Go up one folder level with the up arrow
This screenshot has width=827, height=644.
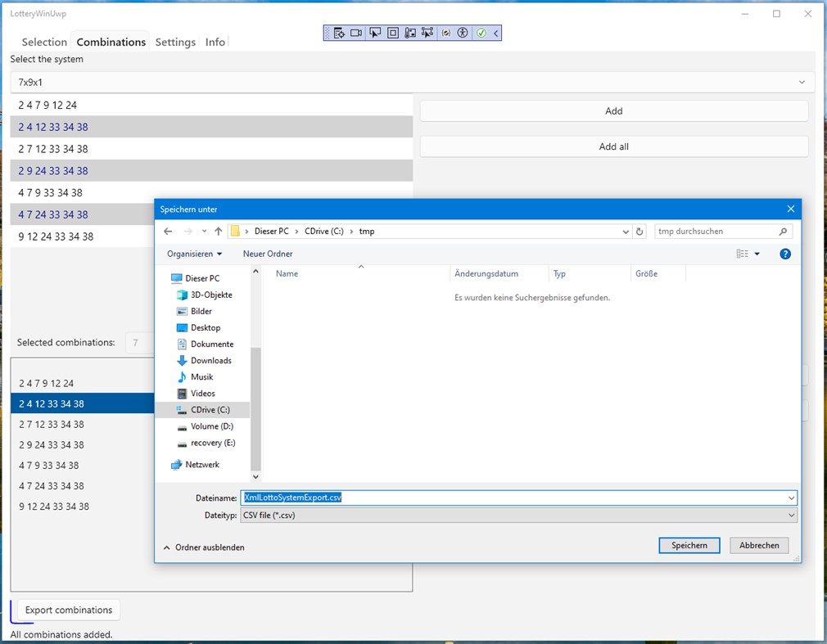coord(217,231)
